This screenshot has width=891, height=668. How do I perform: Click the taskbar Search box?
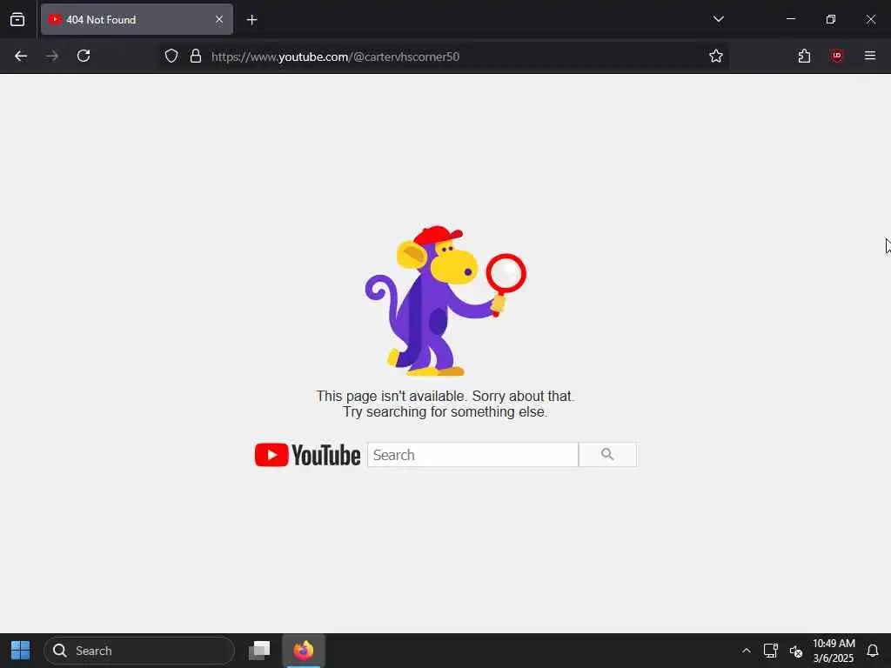click(139, 651)
